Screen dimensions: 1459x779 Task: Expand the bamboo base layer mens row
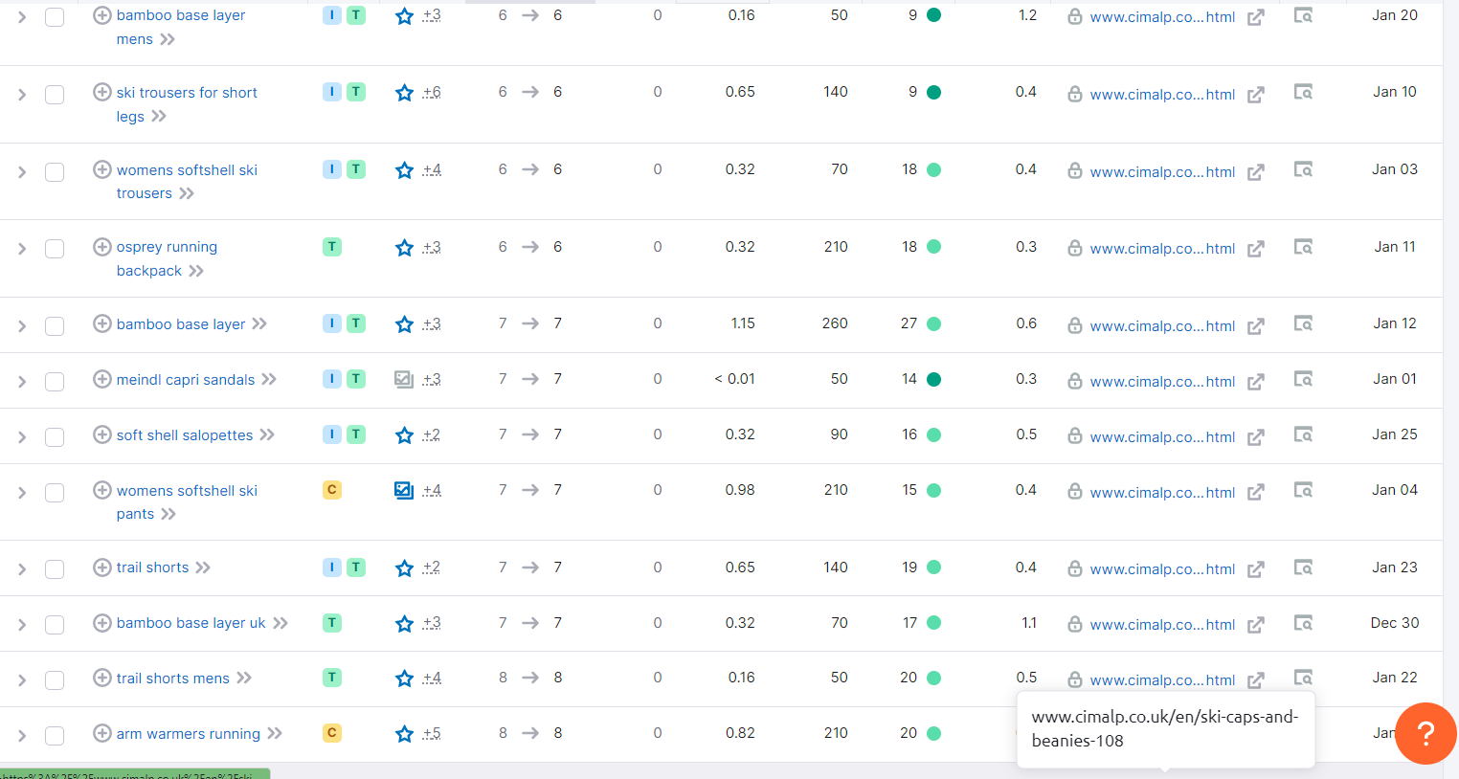point(22,17)
